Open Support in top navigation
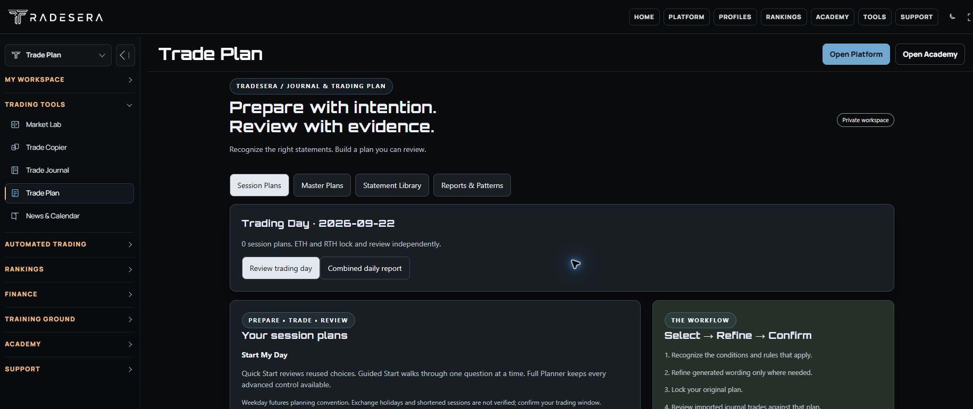Image resolution: width=973 pixels, height=409 pixels. coord(917,17)
